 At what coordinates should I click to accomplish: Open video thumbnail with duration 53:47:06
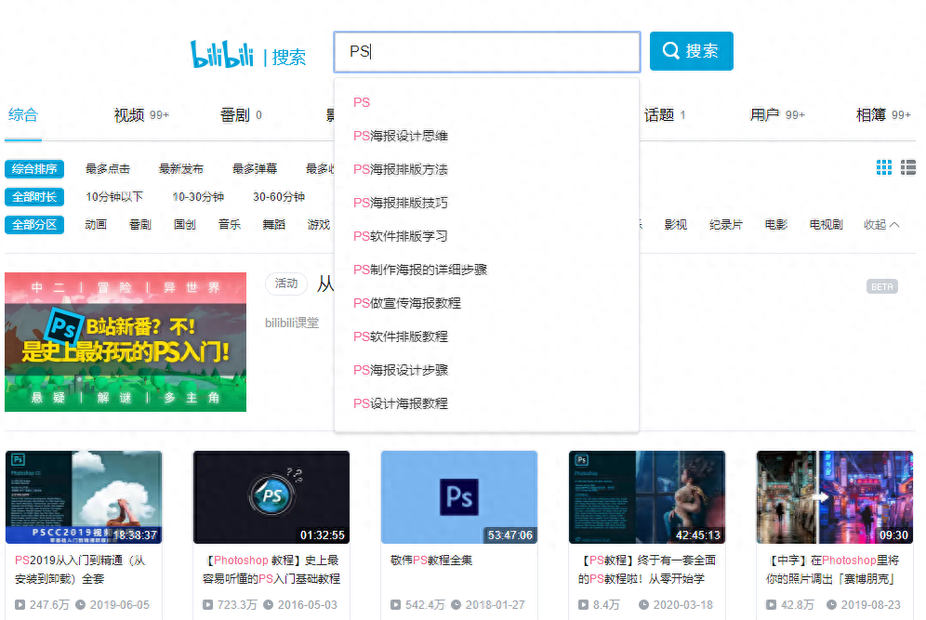(x=459, y=497)
